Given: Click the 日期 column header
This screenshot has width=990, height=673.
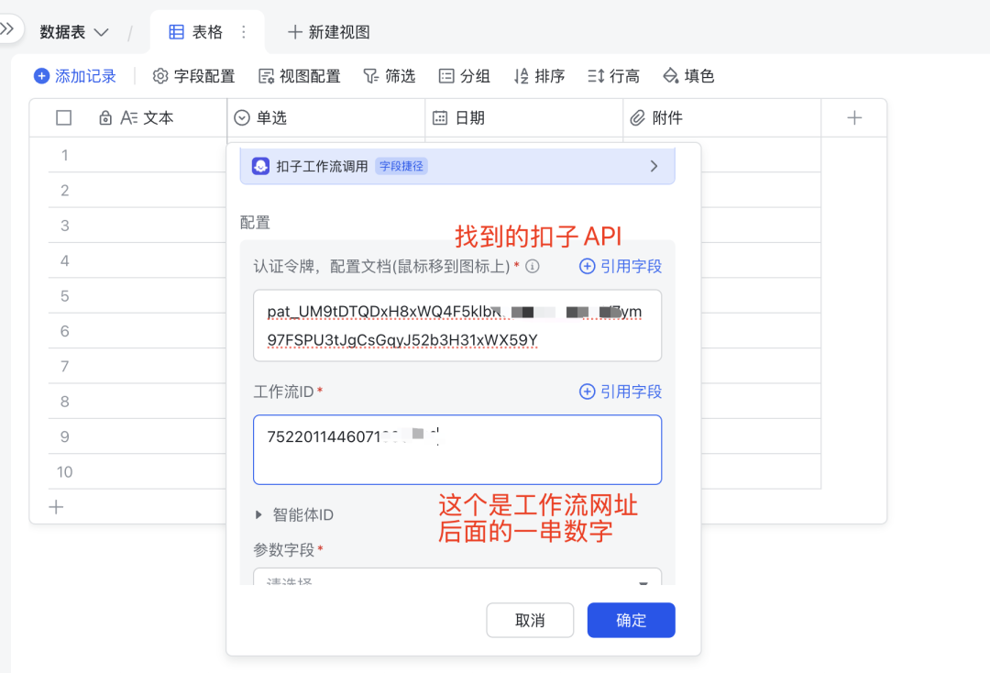Looking at the screenshot, I should 524,118.
